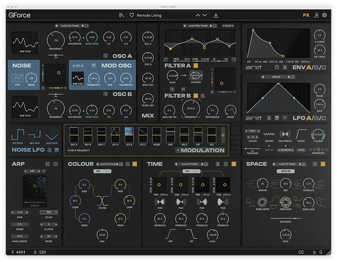Toggle COLOUR PRE/POST switch

click(102, 171)
